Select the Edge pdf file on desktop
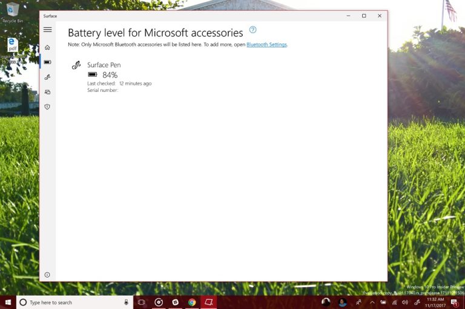This screenshot has height=309, width=465. pos(13,50)
